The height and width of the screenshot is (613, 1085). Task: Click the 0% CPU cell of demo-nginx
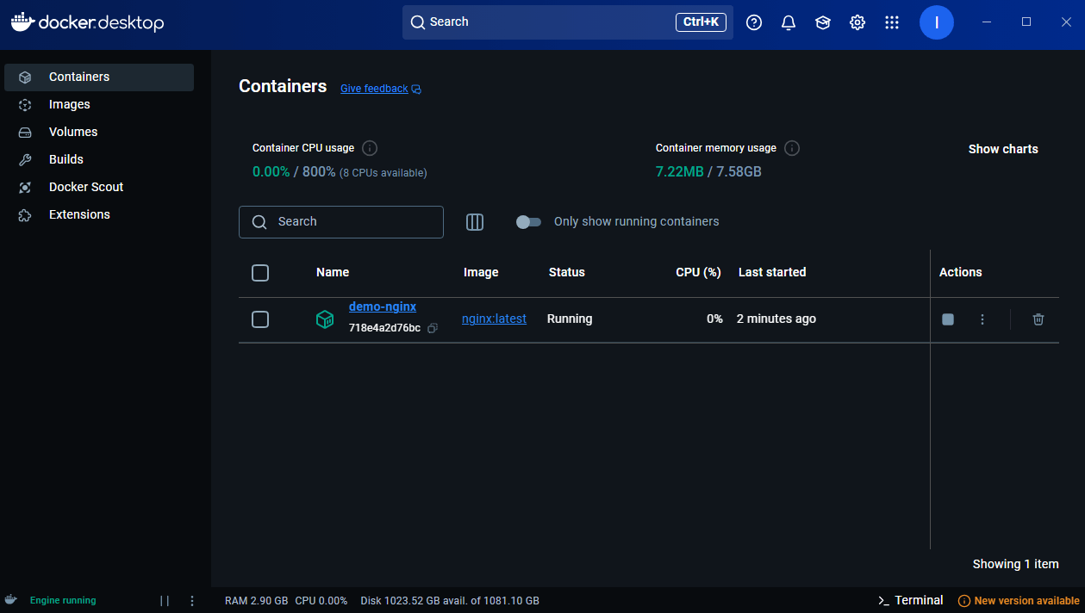(714, 319)
